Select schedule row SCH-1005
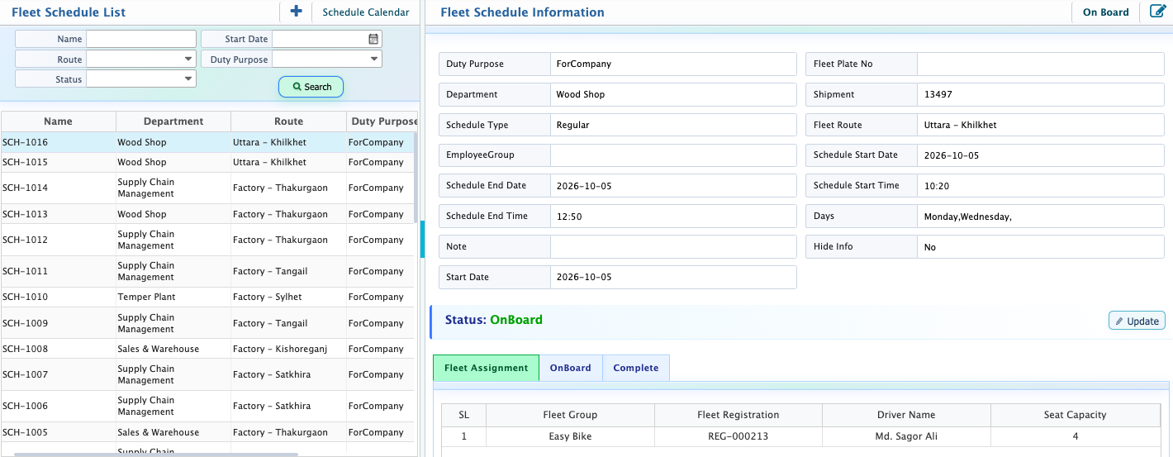Viewport: 1173px width, 457px height. pos(207,432)
